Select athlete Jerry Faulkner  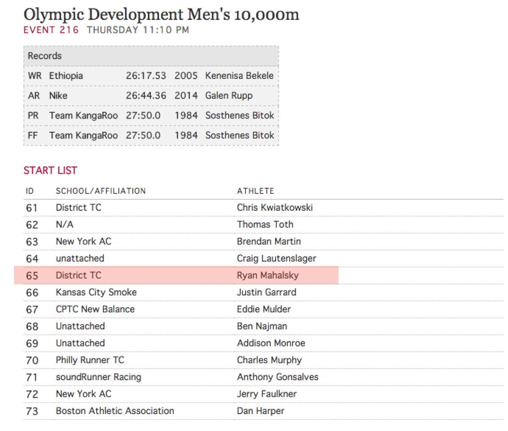point(267,394)
